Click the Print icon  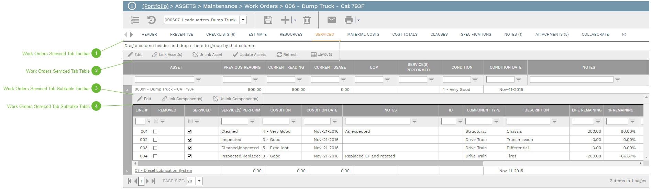coord(349,20)
